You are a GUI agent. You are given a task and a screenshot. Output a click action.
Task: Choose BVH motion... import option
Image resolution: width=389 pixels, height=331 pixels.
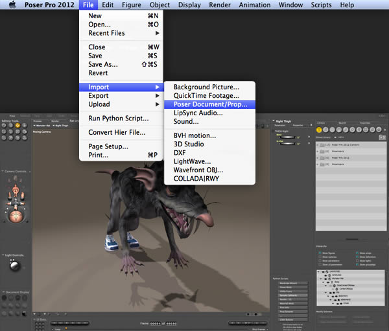click(209, 135)
